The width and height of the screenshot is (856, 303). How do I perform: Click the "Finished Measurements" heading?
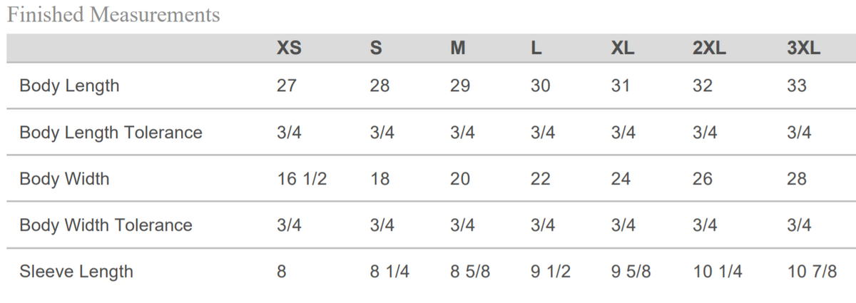(x=113, y=14)
